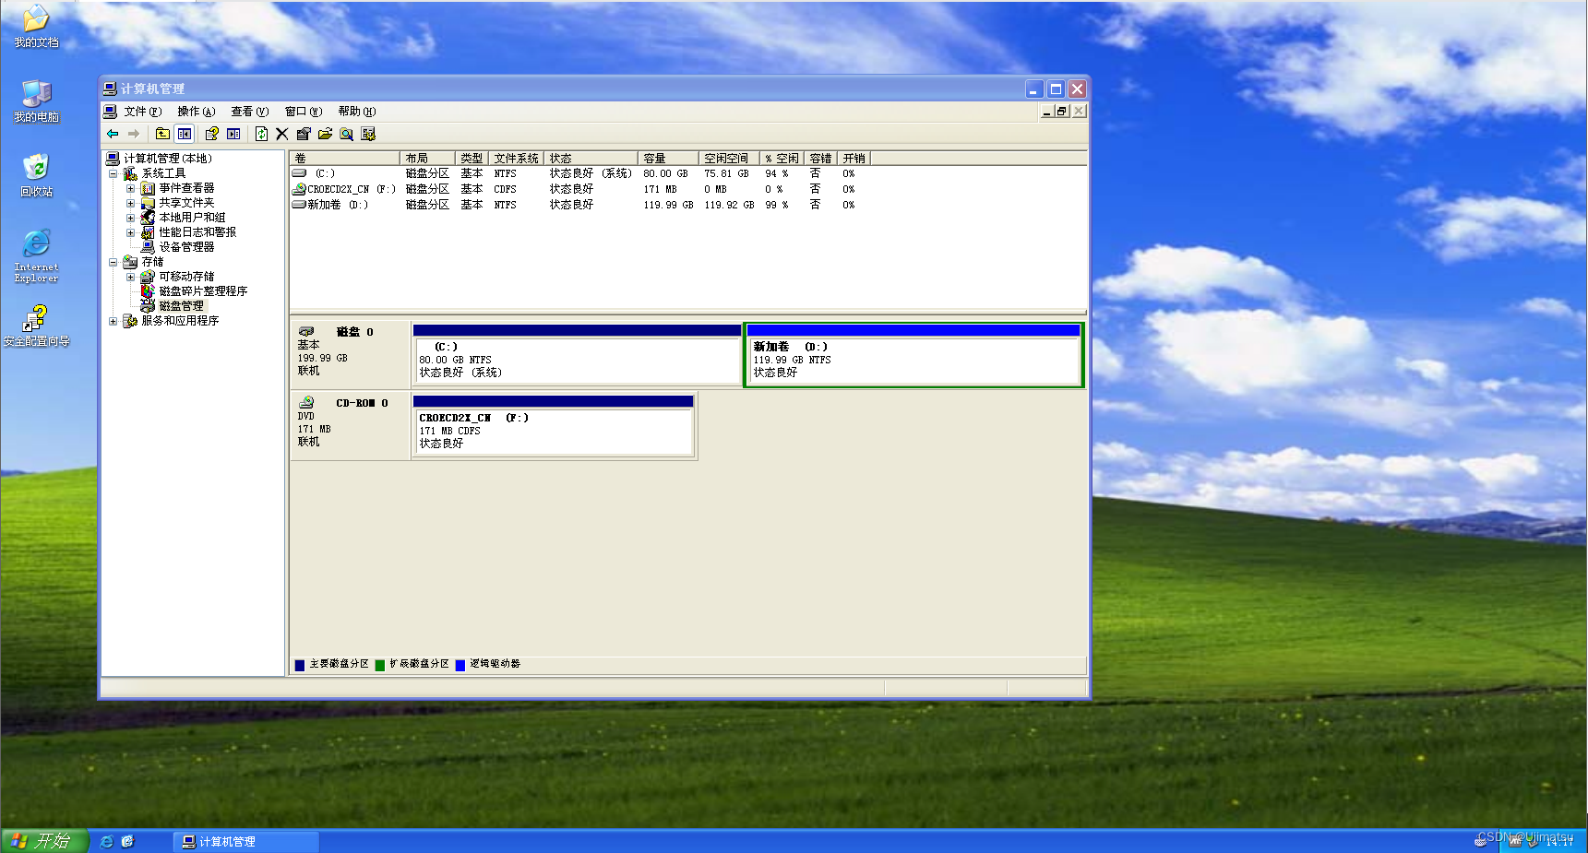
Task: Expand the 可移动存储 node
Action: 130,277
